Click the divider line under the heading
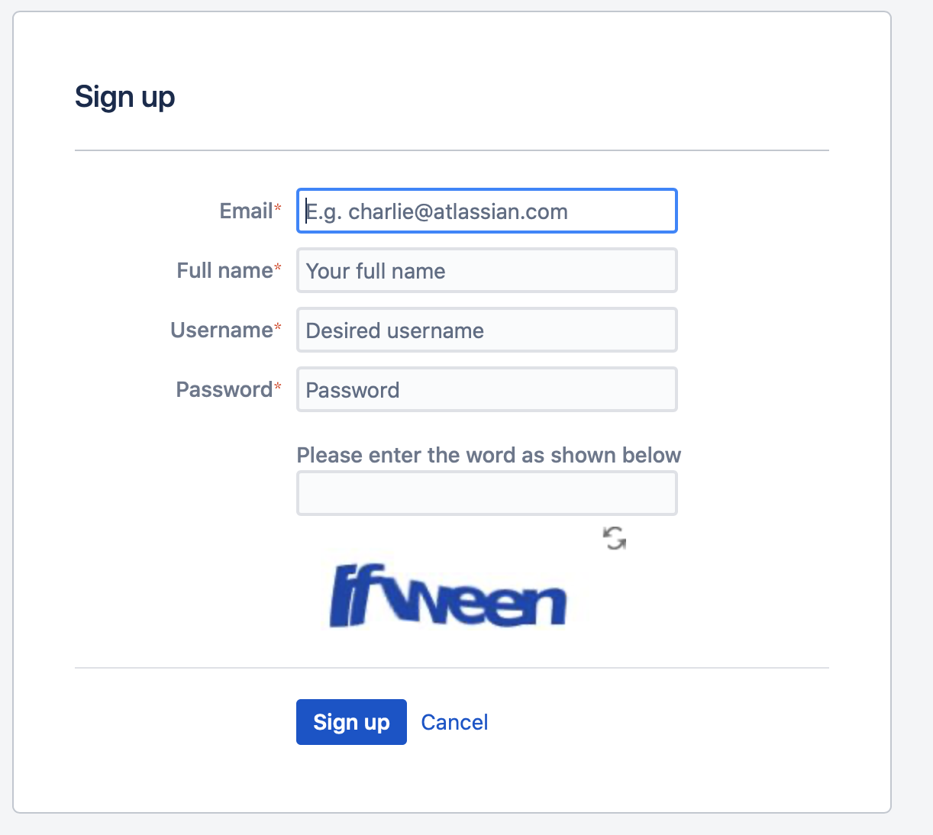Screen dimensions: 933x835 [x=451, y=151]
